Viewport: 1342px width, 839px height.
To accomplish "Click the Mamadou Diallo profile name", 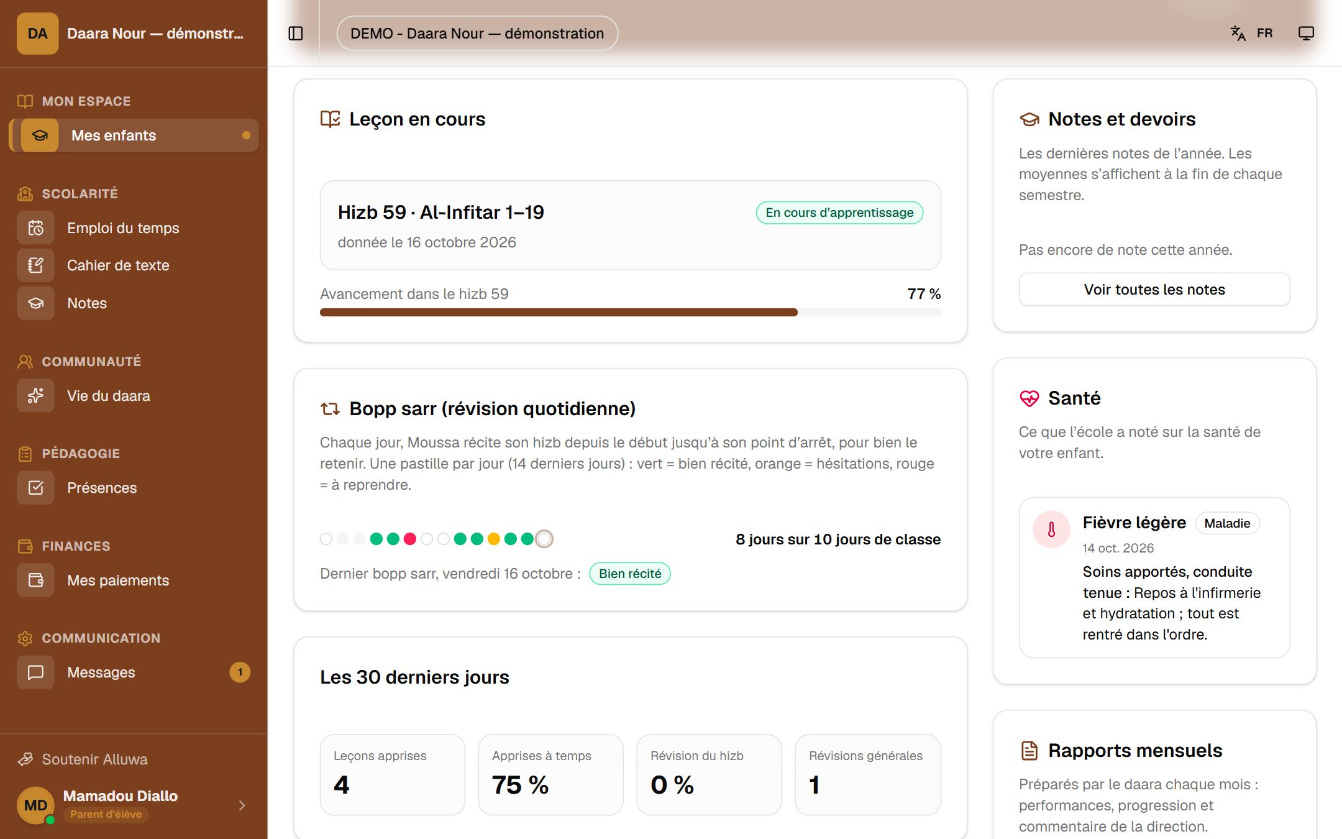I will 121,796.
